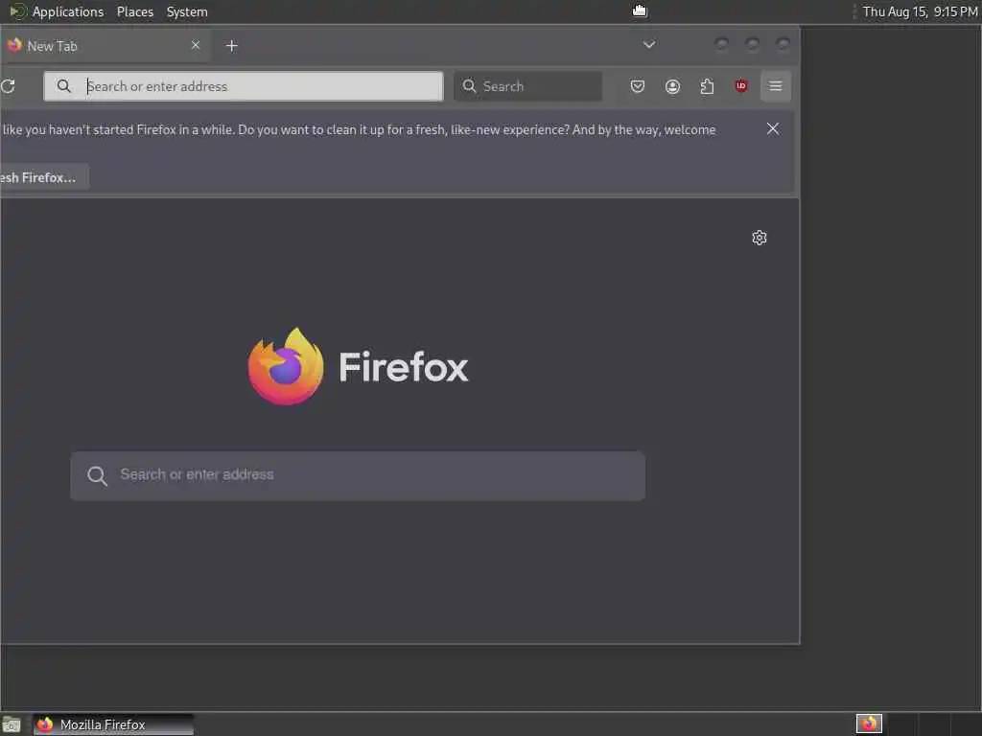This screenshot has width=982, height=736.
Task: Click the magnifier icon in the toolbar Search box
Action: pos(469,85)
